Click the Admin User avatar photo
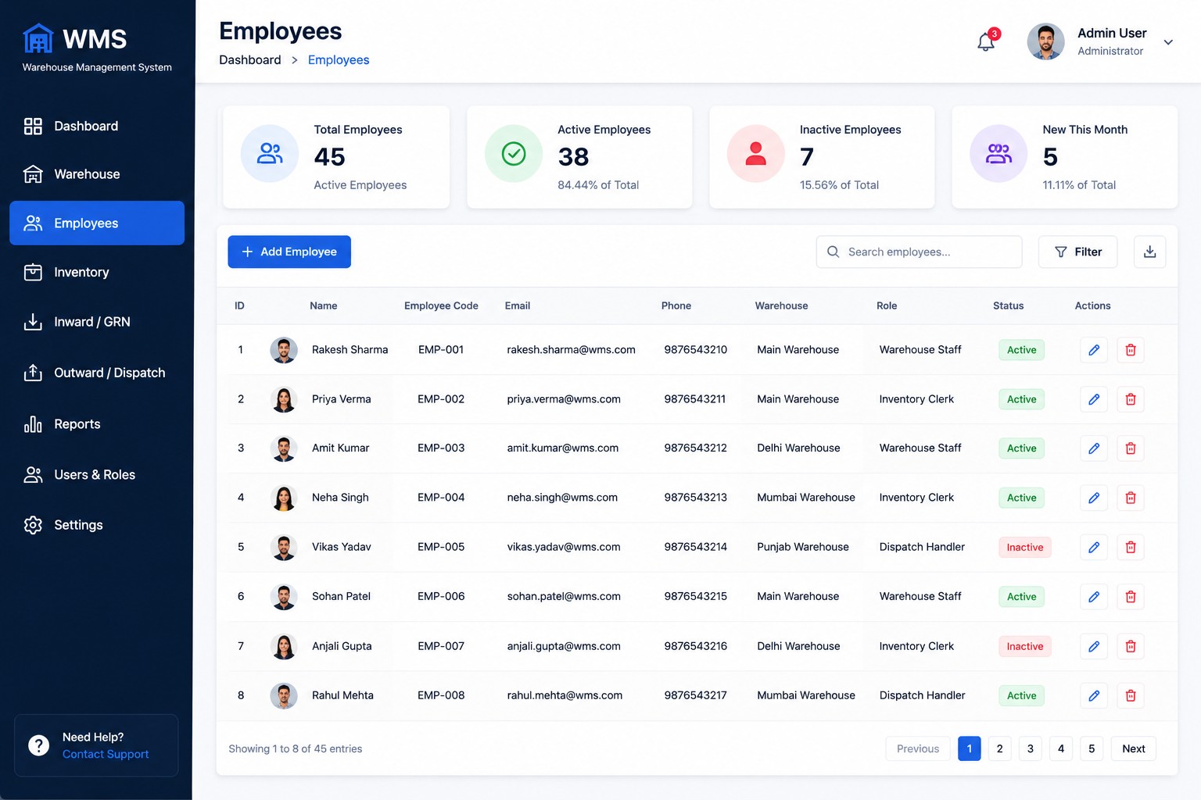Screen dimensions: 1201x800 tap(1045, 41)
